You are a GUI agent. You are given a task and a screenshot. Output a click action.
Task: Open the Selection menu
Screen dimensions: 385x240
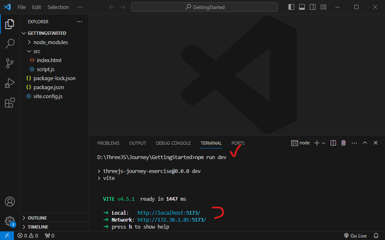click(x=58, y=7)
